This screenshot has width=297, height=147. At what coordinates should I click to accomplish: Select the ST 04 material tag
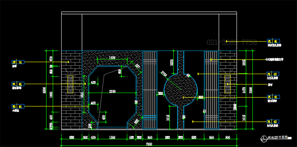point(18,62)
